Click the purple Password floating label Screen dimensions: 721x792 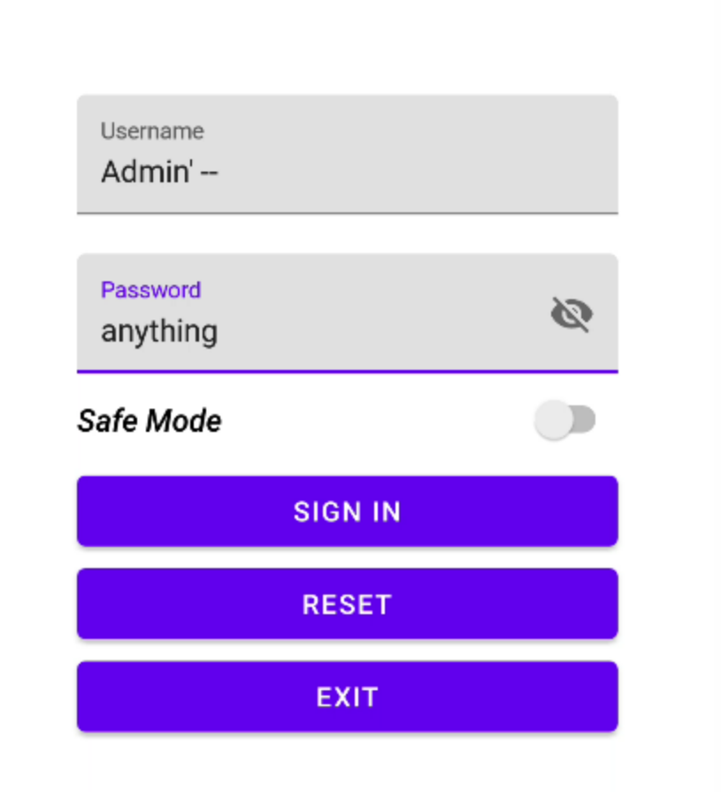click(151, 290)
